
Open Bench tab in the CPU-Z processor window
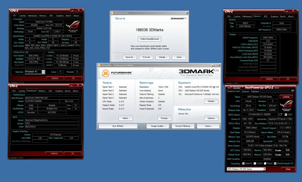68,16
